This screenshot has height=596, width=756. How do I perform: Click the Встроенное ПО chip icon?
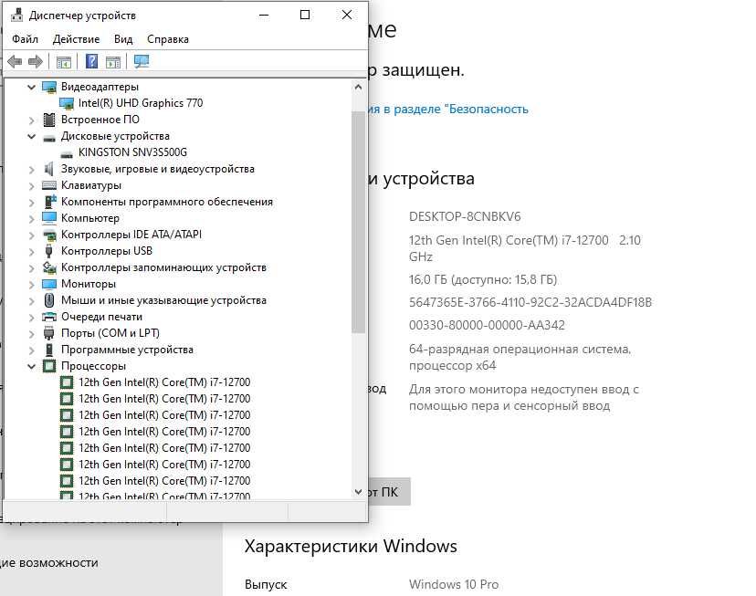49,120
